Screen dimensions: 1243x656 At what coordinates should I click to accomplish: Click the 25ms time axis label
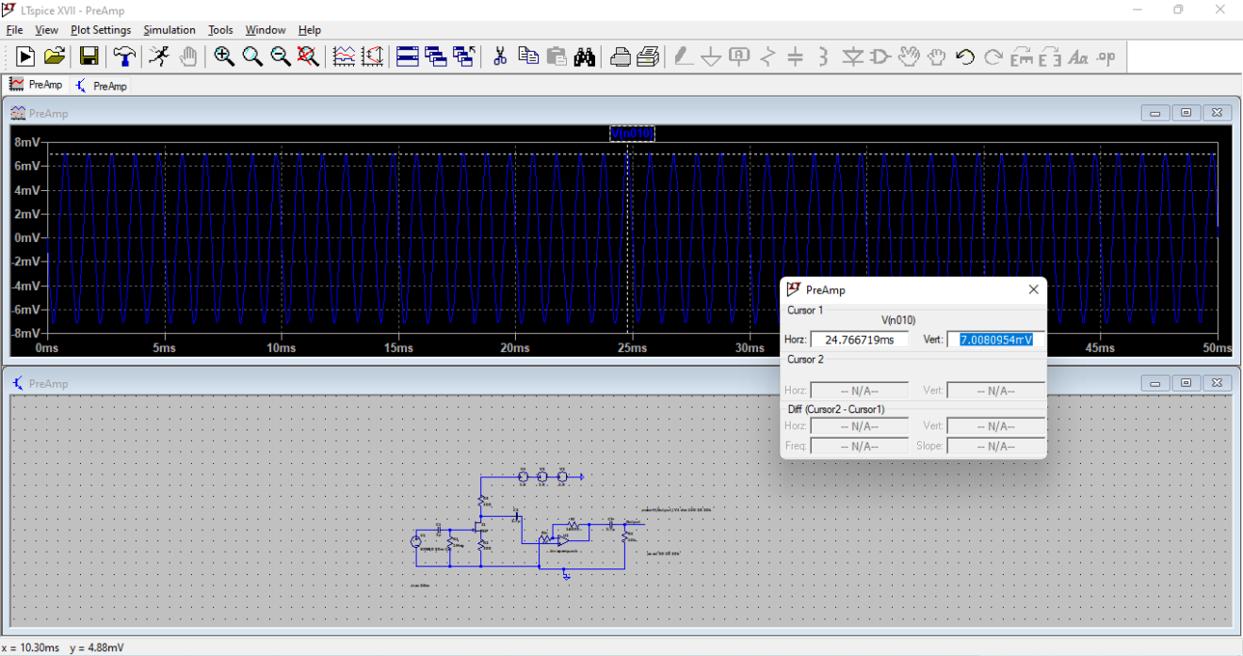coord(632,348)
